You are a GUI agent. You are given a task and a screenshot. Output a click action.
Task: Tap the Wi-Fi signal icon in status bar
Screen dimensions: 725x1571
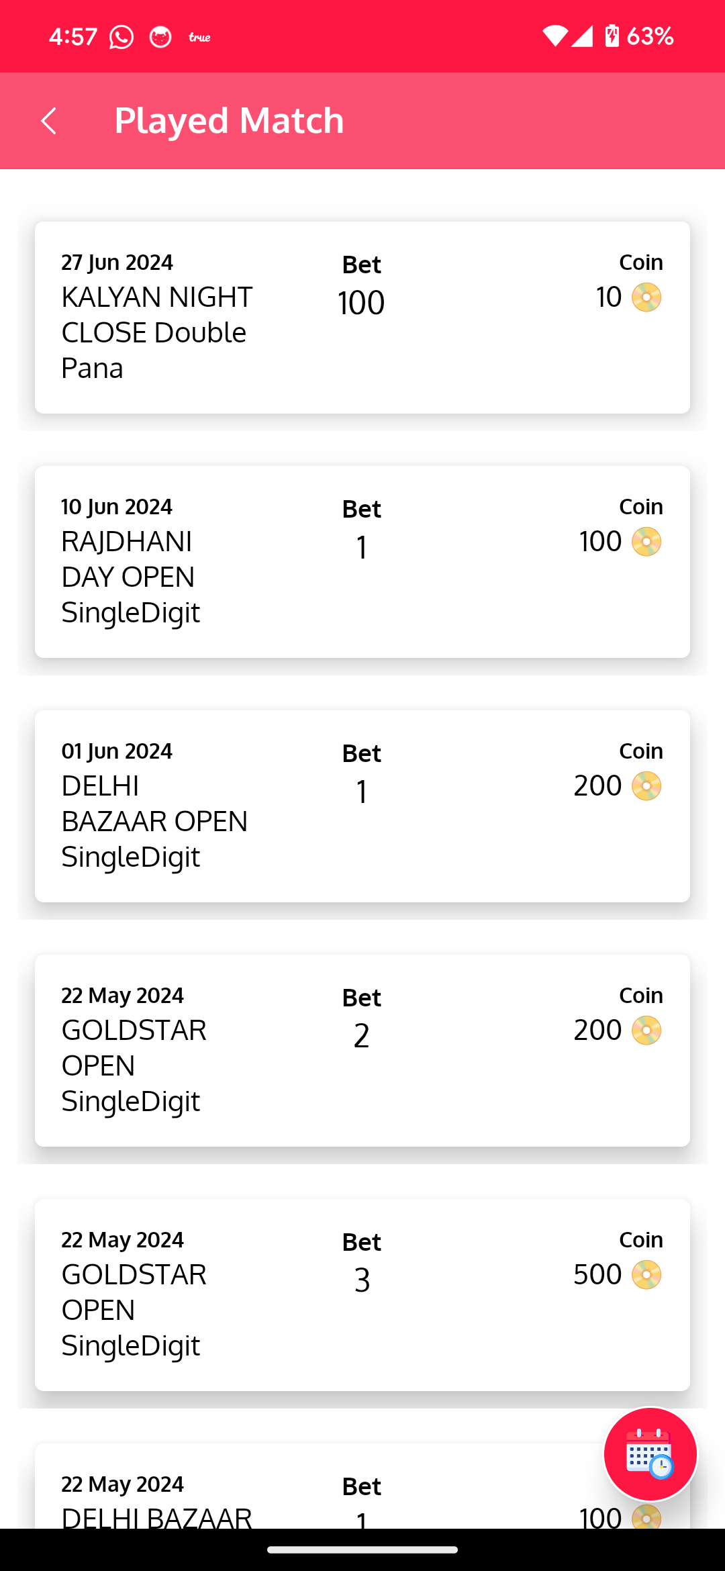tap(554, 36)
